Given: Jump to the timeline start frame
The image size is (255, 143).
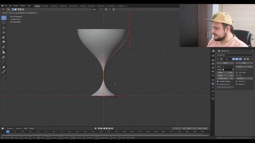Looking at the screenshot, I should click(99, 128).
